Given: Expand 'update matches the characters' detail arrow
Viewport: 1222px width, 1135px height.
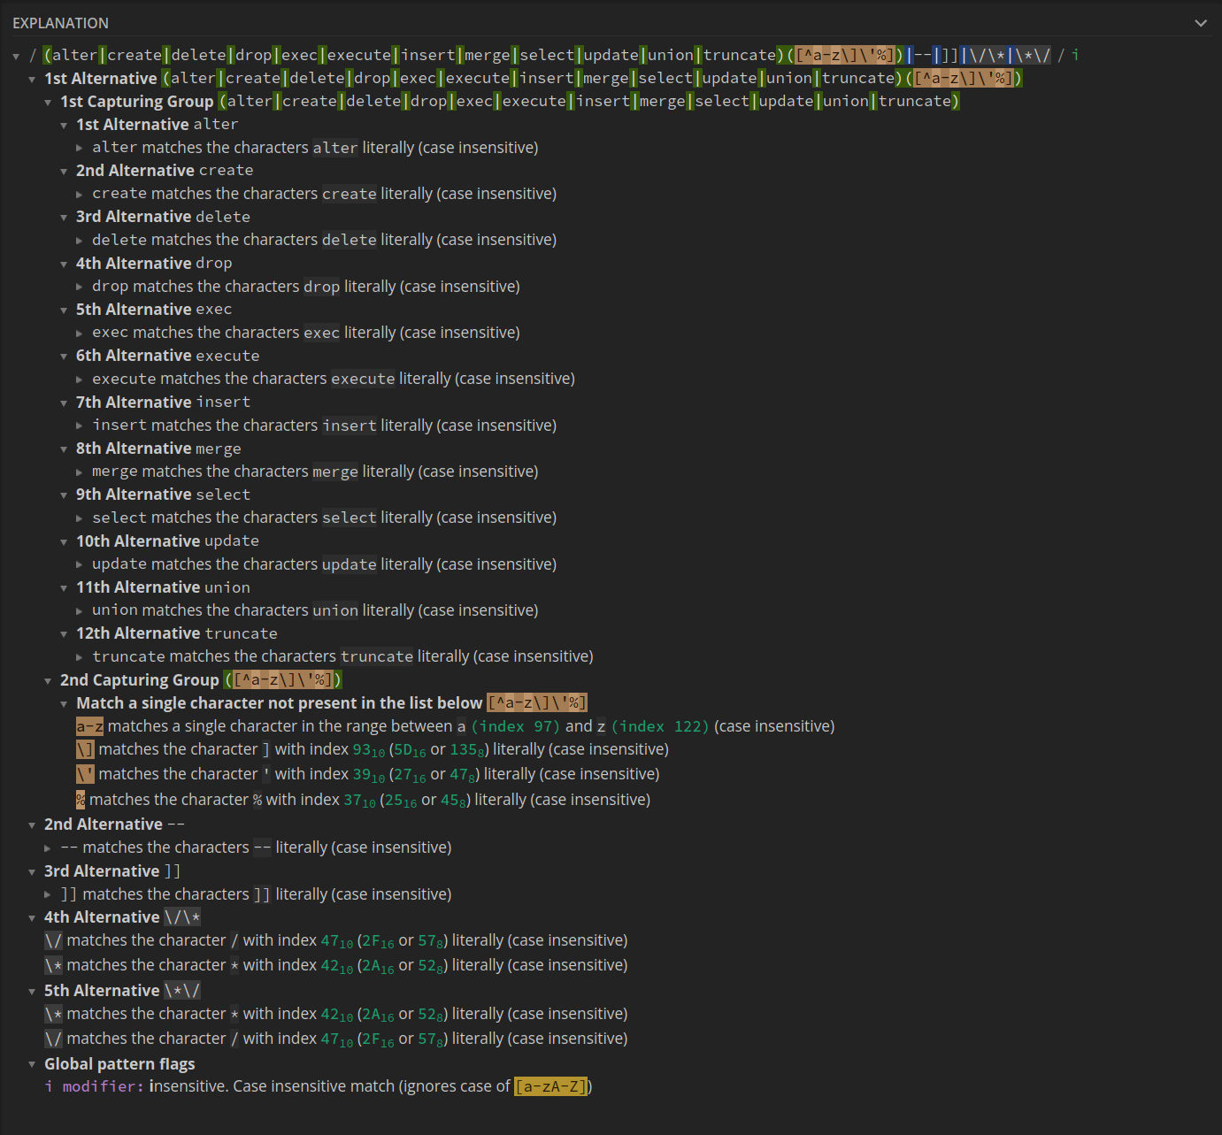Looking at the screenshot, I should coord(80,564).
